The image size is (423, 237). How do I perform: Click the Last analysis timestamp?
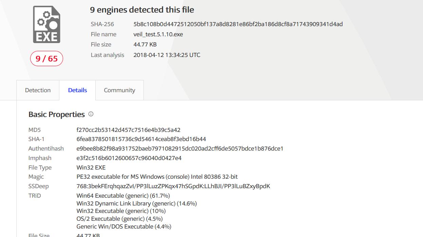pos(167,55)
